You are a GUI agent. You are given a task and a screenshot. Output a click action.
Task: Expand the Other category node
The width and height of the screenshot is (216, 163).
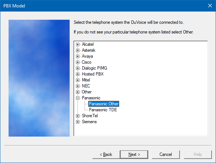pyautogui.click(x=77, y=92)
